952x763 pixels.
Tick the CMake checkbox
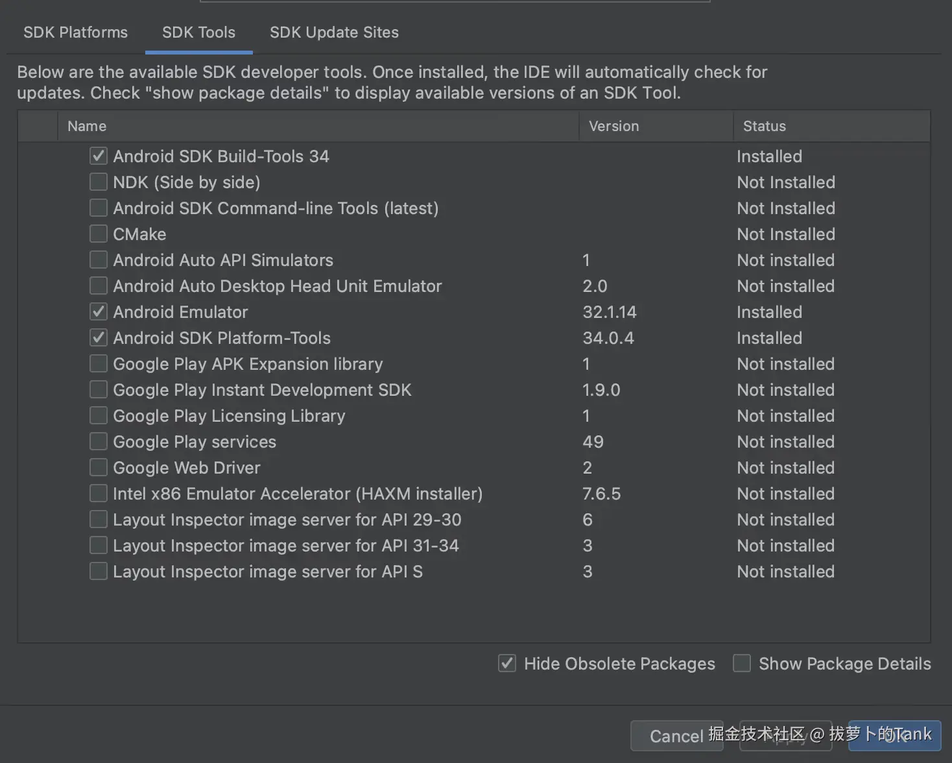[x=99, y=234]
